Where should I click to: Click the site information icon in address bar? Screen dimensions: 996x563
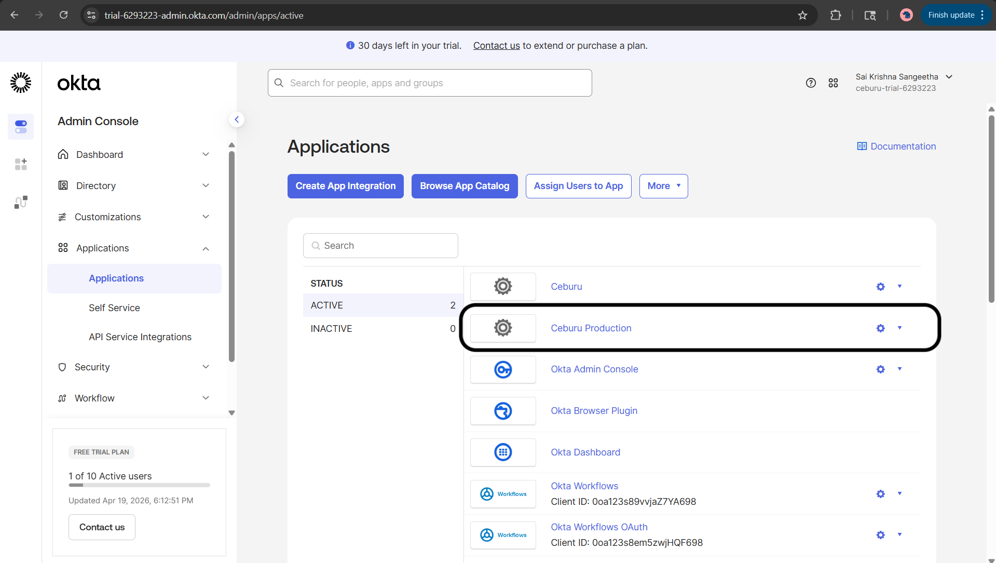(91, 15)
